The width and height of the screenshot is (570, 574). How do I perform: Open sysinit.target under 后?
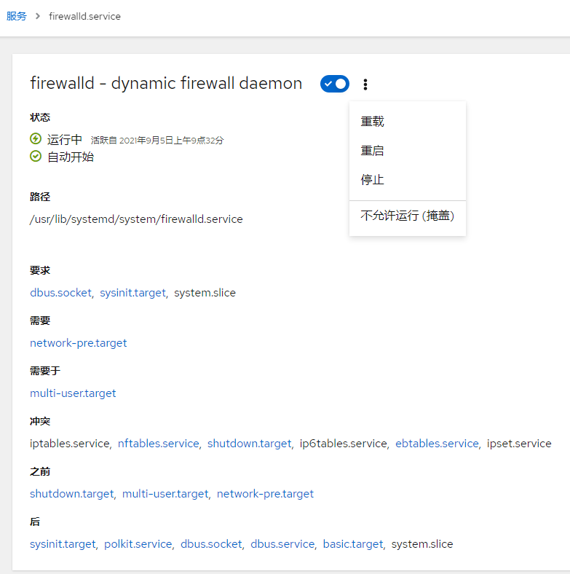pyautogui.click(x=63, y=544)
